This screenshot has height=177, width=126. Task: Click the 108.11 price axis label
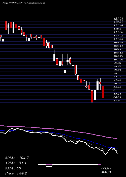pyautogui.click(x=118, y=46)
